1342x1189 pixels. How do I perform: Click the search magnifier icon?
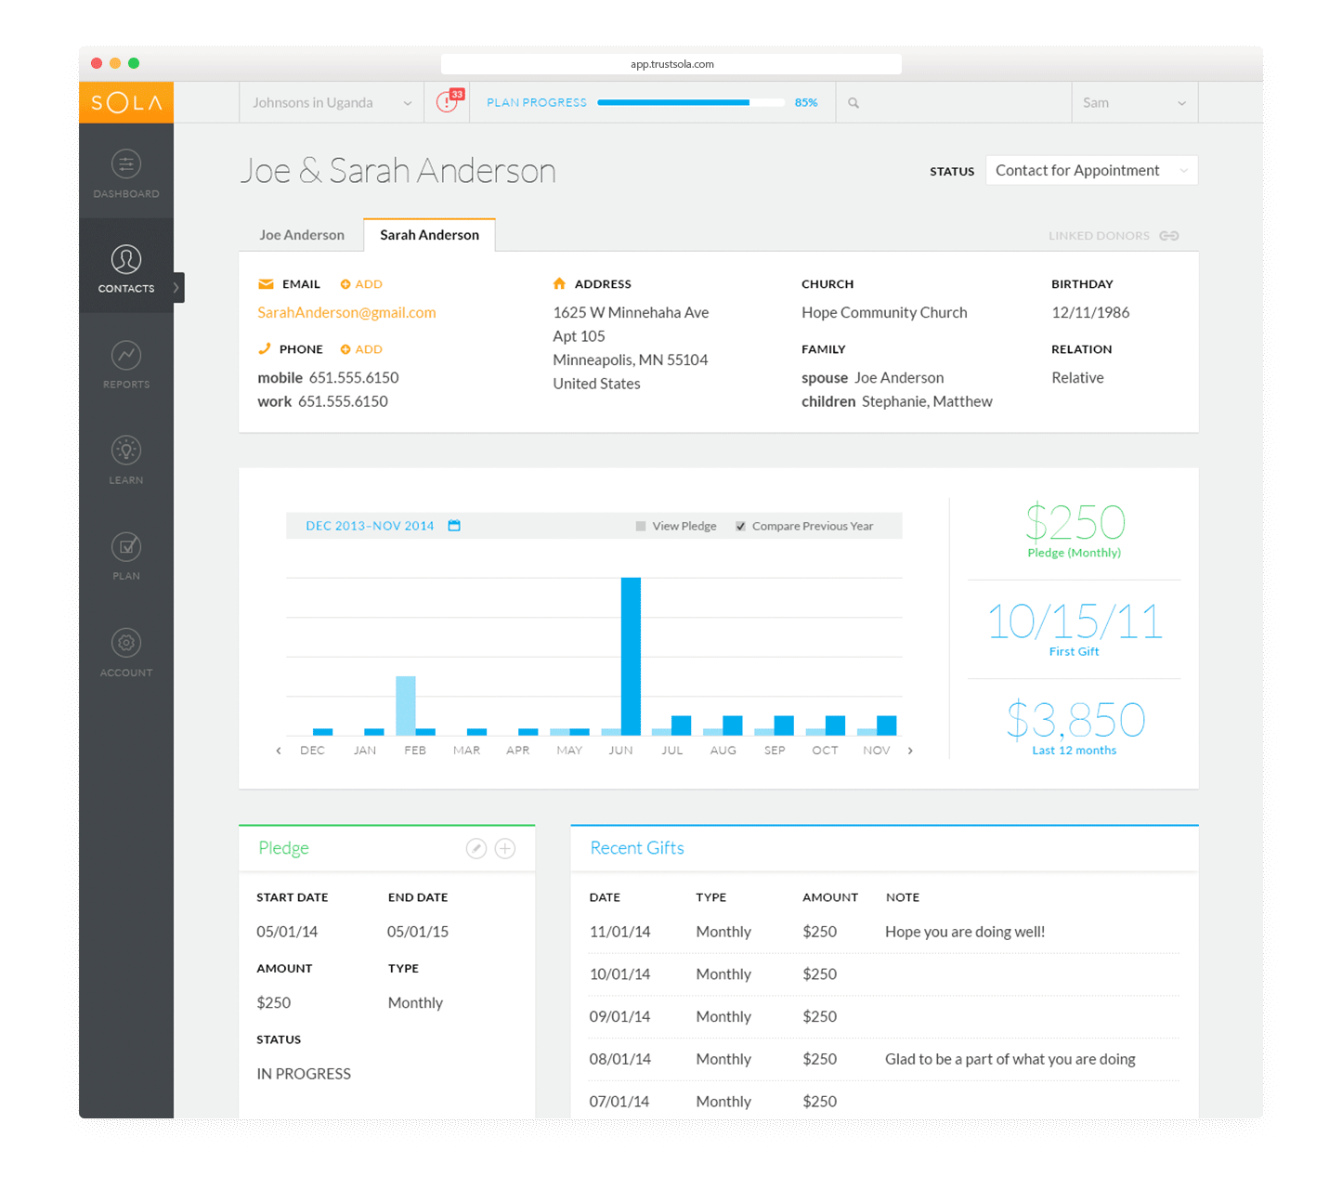(853, 103)
